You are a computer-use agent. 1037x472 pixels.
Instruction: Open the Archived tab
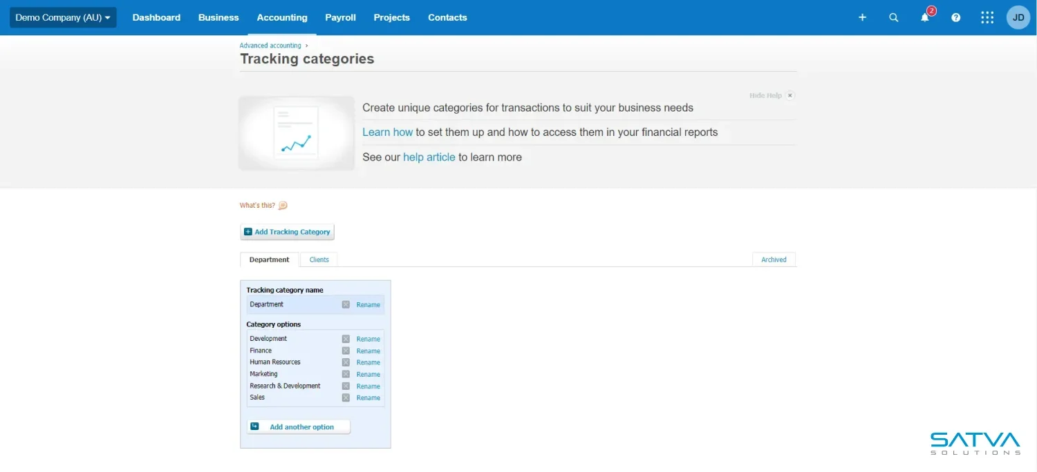(774, 259)
